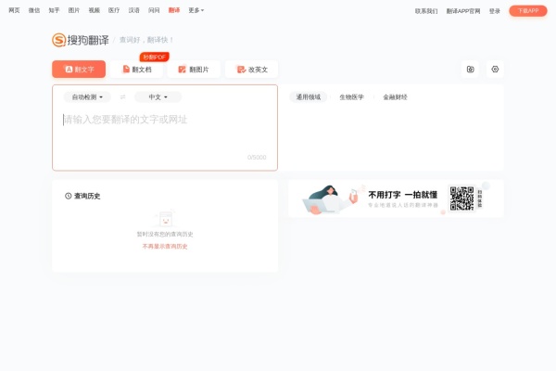The width and height of the screenshot is (556, 371).
Task: Click 不再显示查询历史 link
Action: coord(165,246)
